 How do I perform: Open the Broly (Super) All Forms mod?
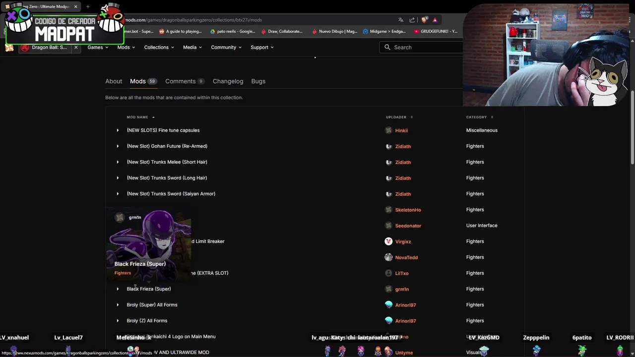pos(152,305)
